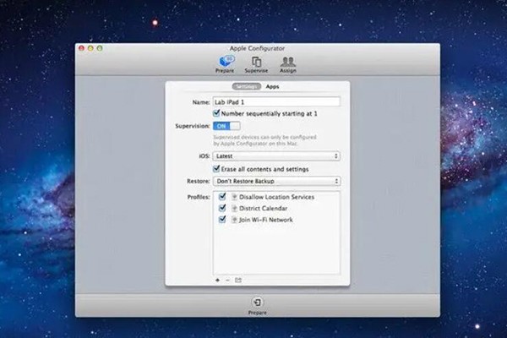Switch to the Settings tab
The width and height of the screenshot is (507, 338).
point(247,86)
